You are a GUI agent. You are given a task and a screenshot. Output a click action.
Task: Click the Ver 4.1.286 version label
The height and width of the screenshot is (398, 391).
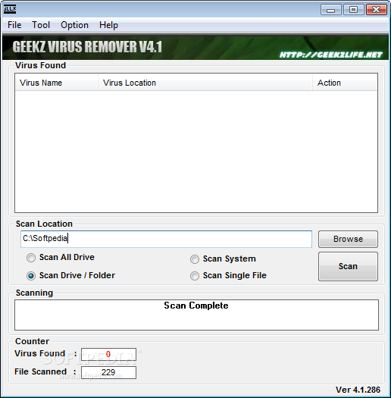358,390
